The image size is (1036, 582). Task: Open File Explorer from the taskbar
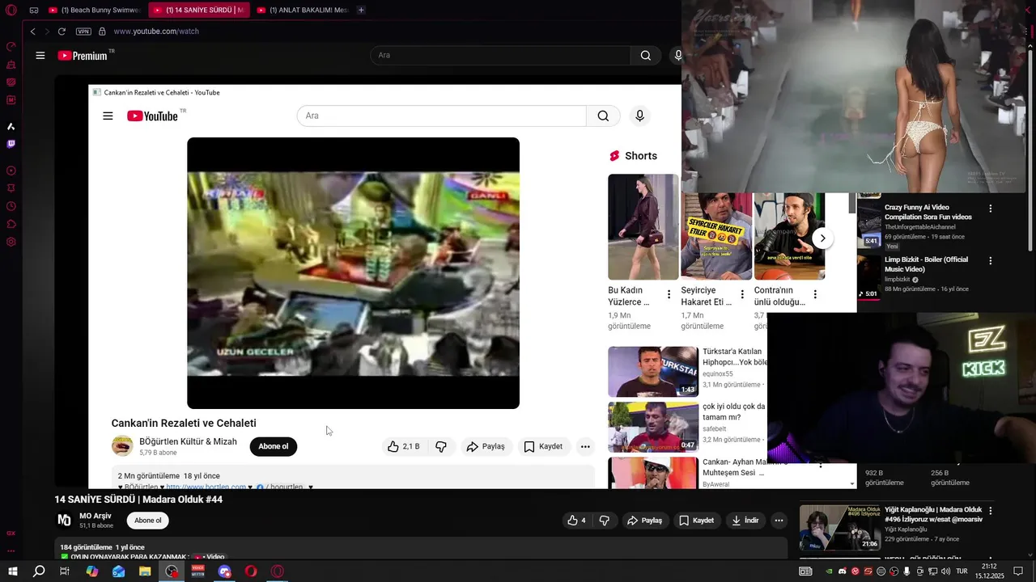(145, 571)
